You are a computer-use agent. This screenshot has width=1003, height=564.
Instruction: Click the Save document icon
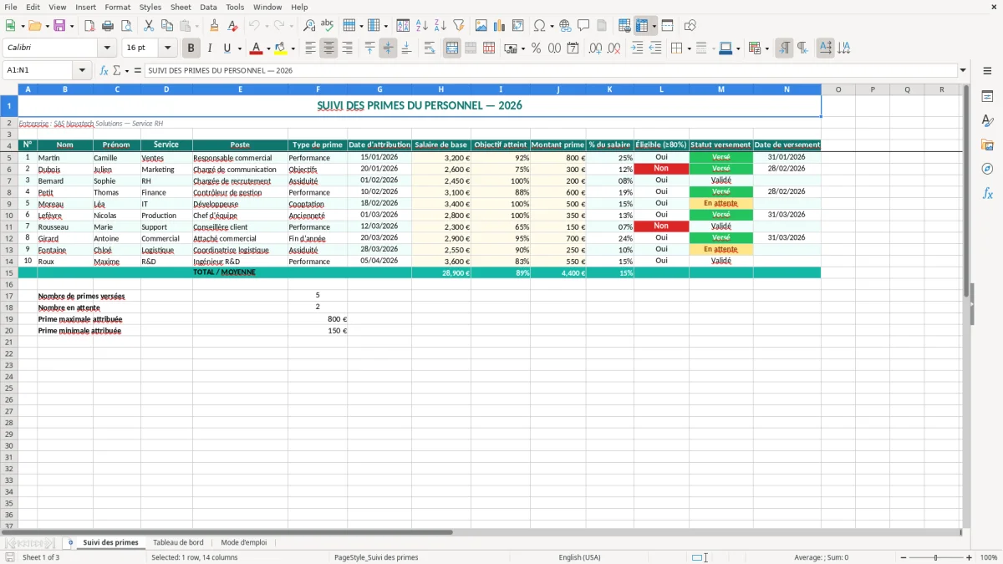[x=59, y=26]
